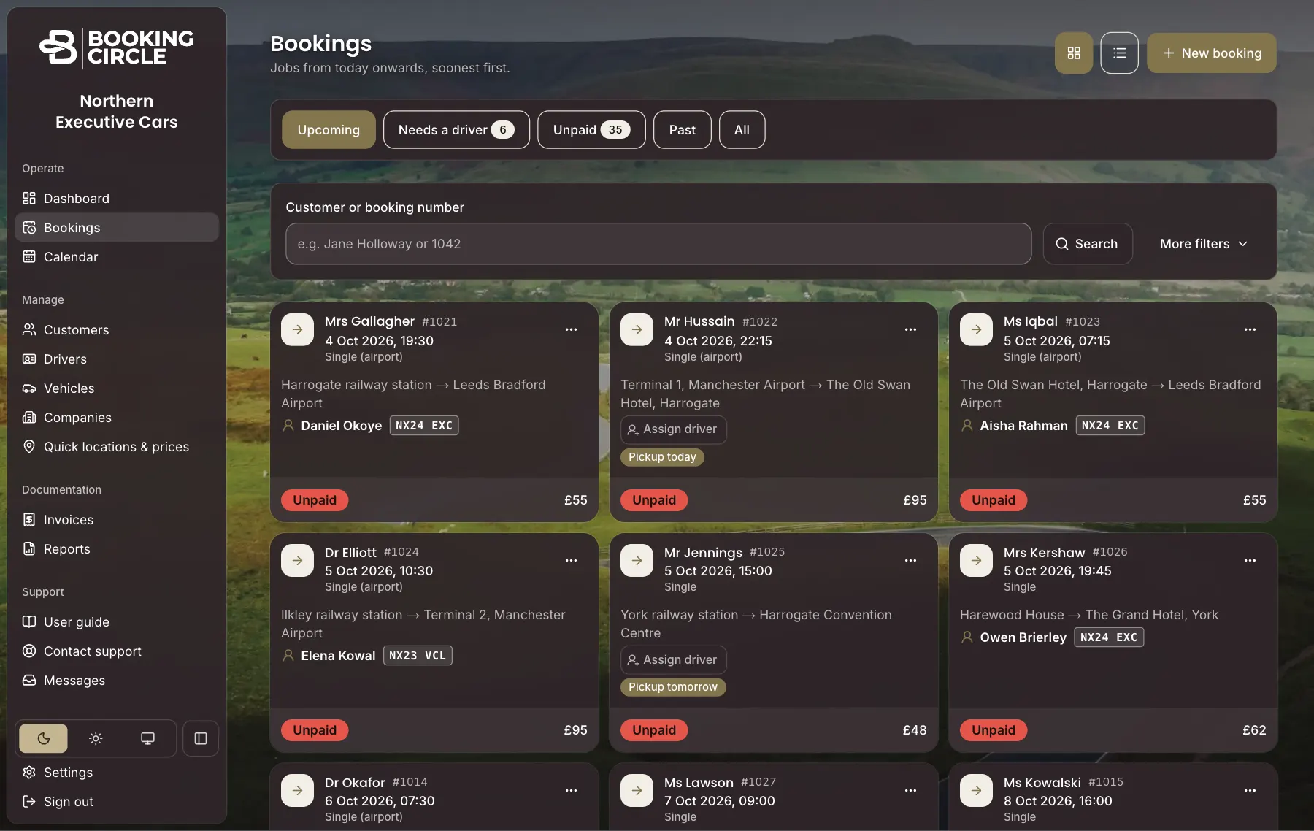Select the Unpaid filter tab
Viewport: 1314px width, 831px height.
point(591,130)
